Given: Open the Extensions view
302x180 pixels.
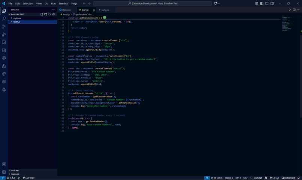Looking at the screenshot, I should (x=4, y=50).
